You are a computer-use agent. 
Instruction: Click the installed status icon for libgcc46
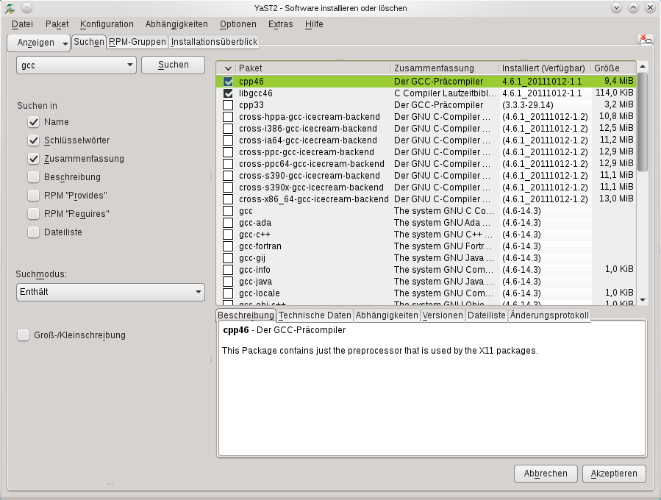(x=228, y=93)
